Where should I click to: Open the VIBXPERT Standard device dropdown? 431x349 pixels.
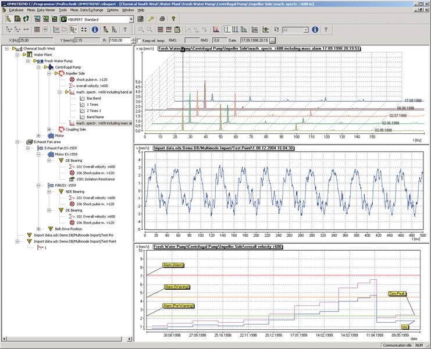[132, 19]
